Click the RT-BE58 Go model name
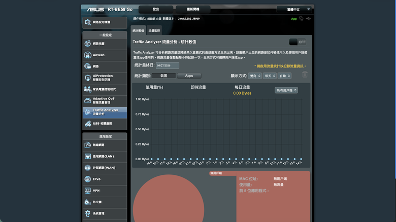The height and width of the screenshot is (222, 396). [120, 10]
